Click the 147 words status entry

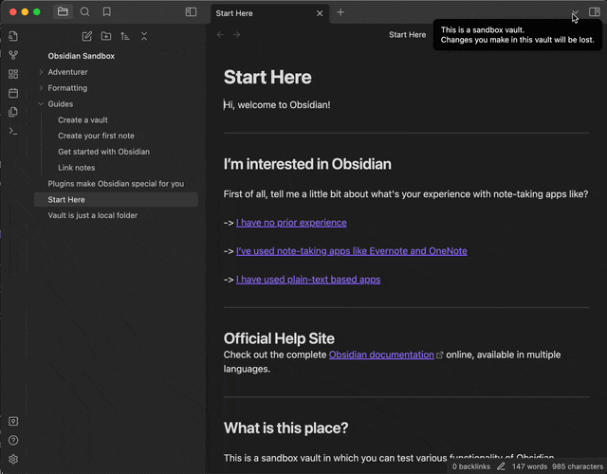point(529,466)
